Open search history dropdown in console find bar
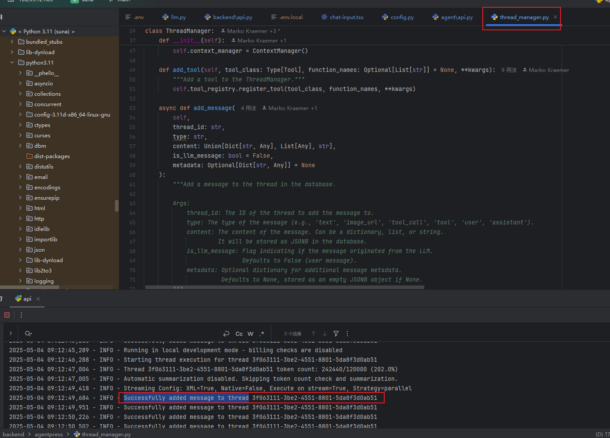The height and width of the screenshot is (438, 610). pos(28,334)
